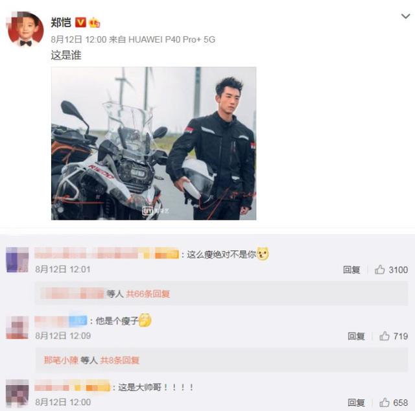Open 那笔小陳 user profile link
Image resolution: width=415 pixels, height=411 pixels.
tap(61, 360)
